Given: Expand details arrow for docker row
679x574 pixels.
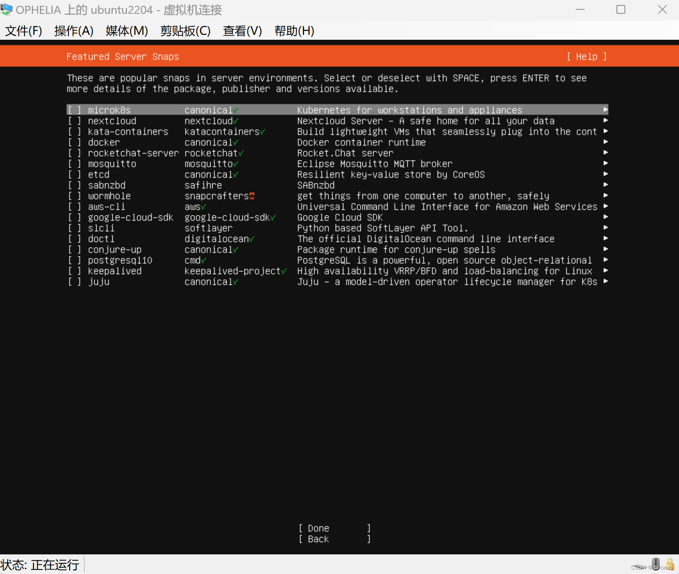Looking at the screenshot, I should pos(606,142).
